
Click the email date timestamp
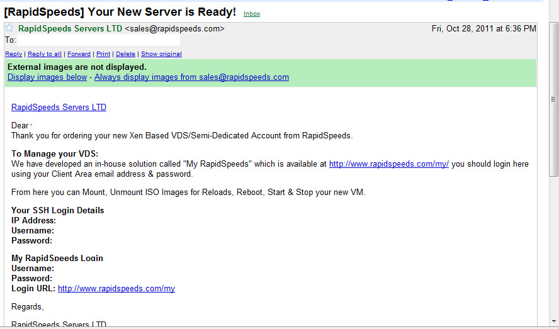pyautogui.click(x=484, y=28)
